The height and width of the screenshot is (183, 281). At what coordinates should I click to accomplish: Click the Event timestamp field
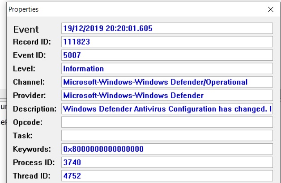[x=167, y=29]
